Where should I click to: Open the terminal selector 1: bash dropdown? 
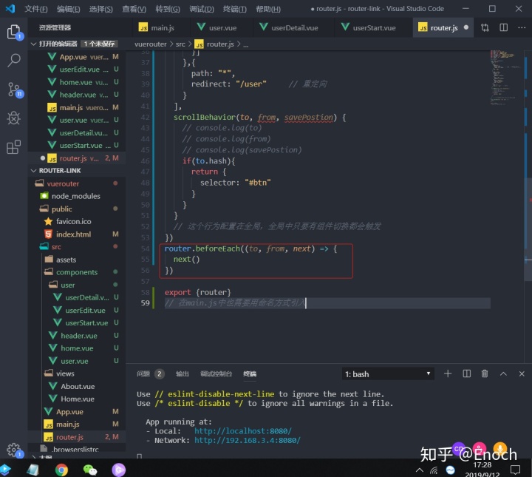(388, 373)
